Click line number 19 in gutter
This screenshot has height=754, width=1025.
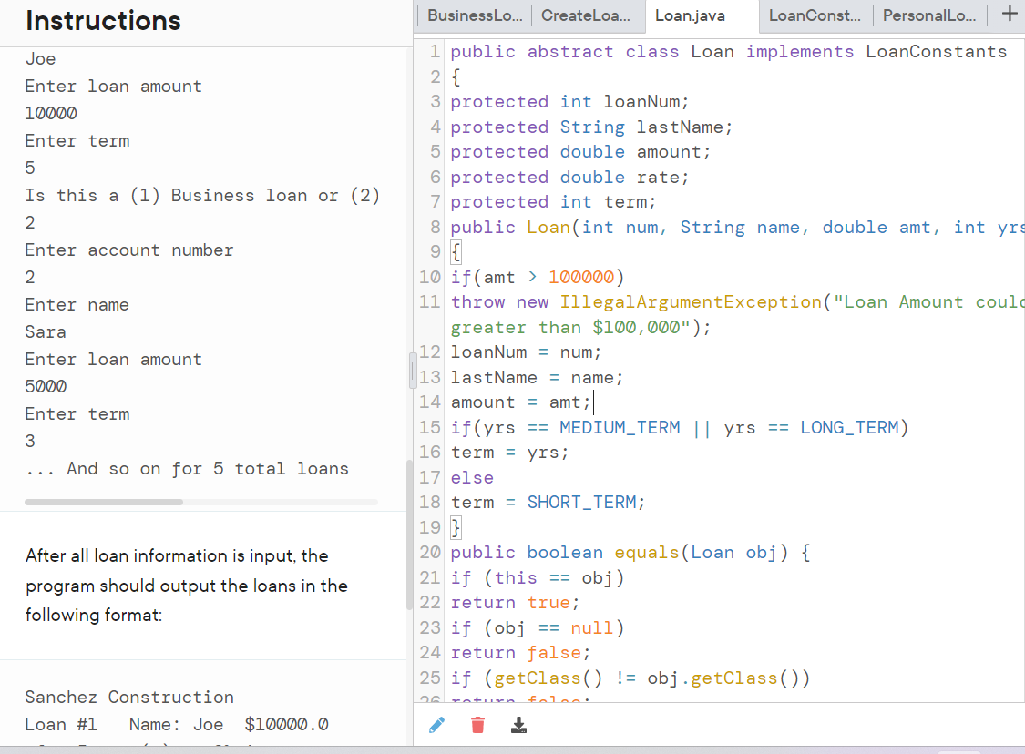tap(429, 527)
